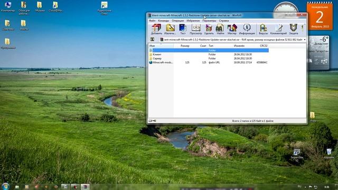Click the Вирусы (Virus scan) icon
Screen dimensions: 338x190
click(x=263, y=30)
